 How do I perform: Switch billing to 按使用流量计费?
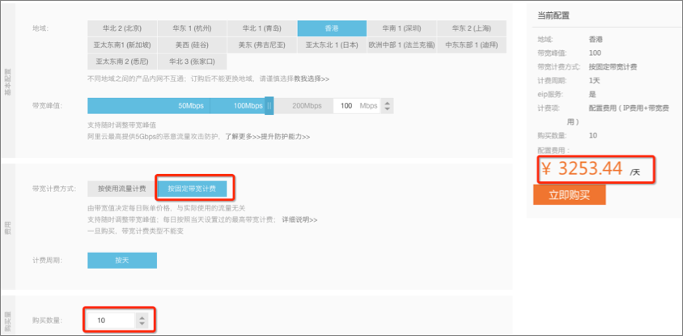[122, 189]
